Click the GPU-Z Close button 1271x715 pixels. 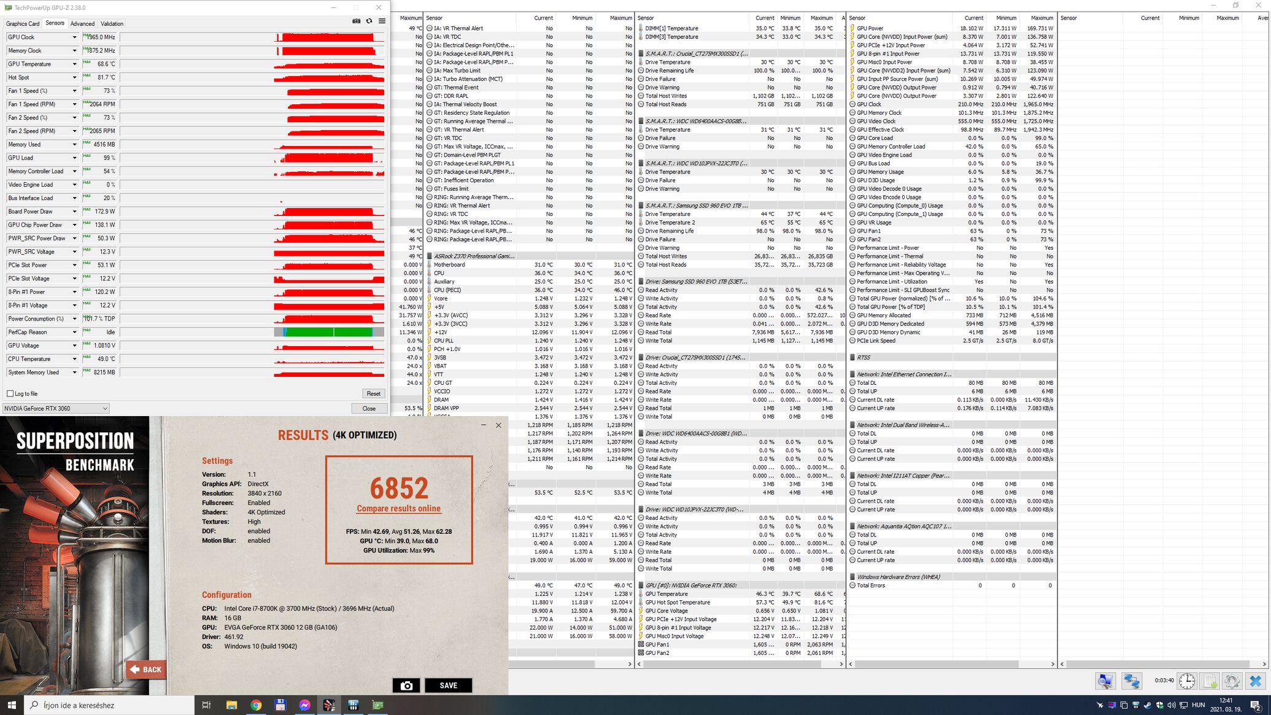(369, 408)
